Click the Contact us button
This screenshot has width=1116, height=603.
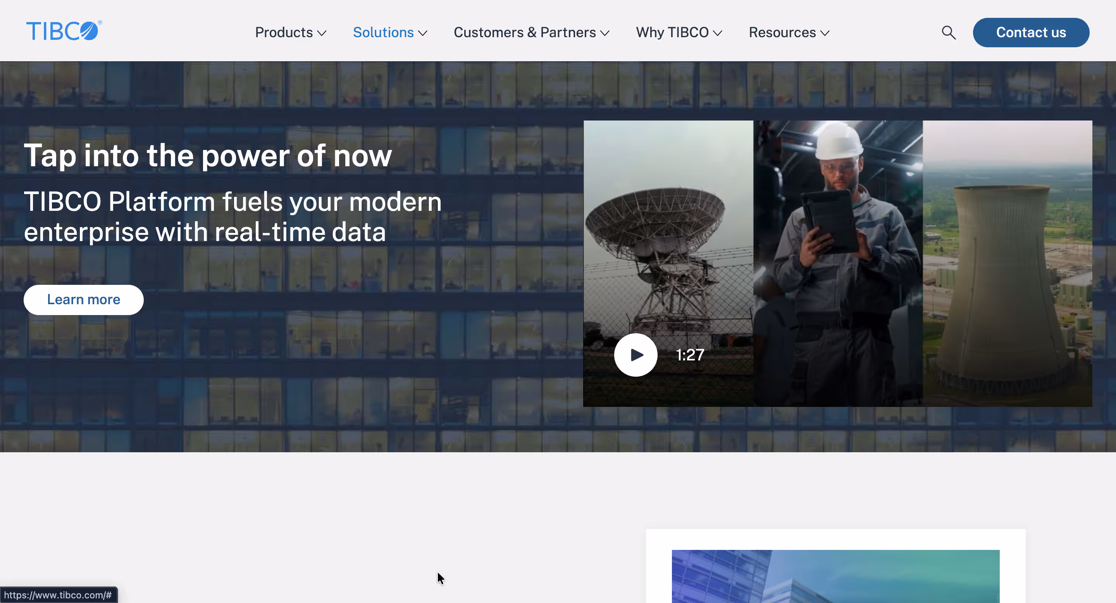(x=1031, y=32)
